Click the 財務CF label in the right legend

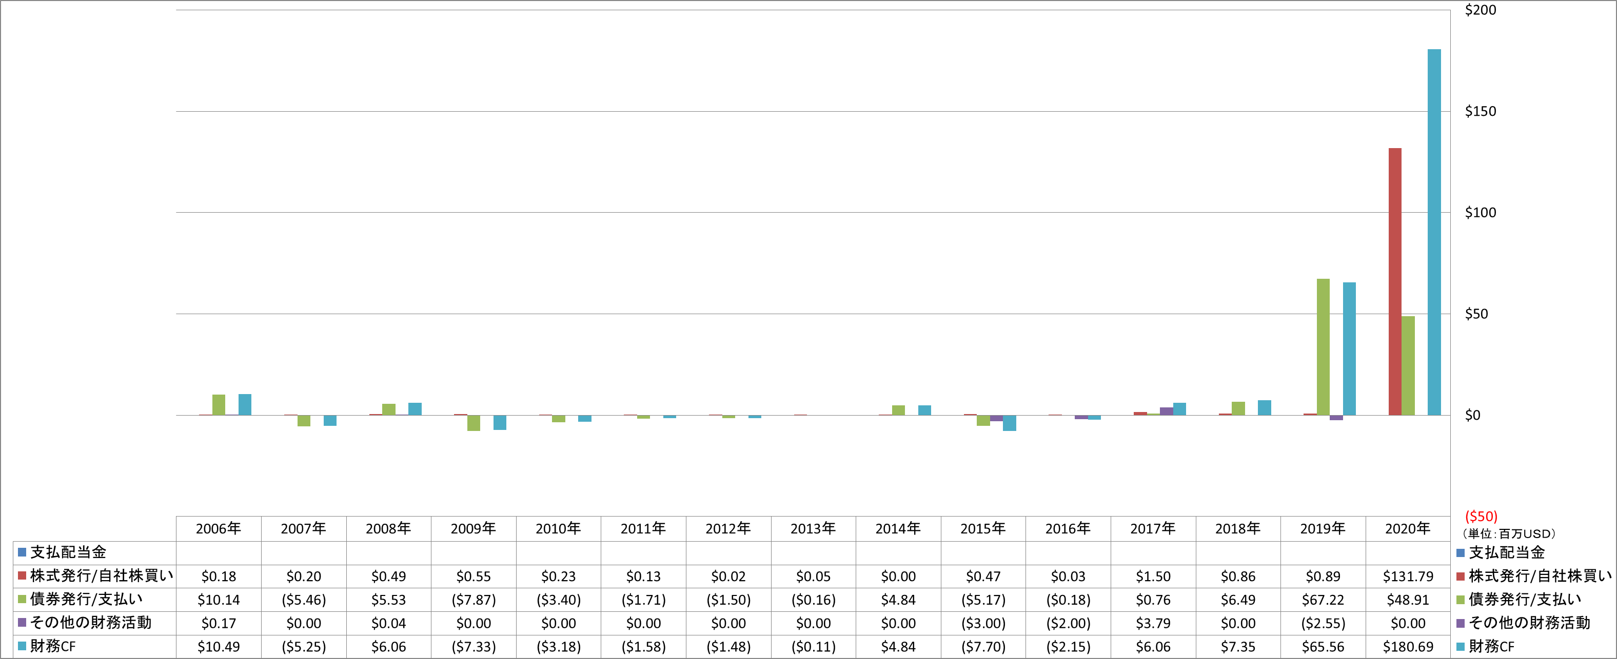1491,647
